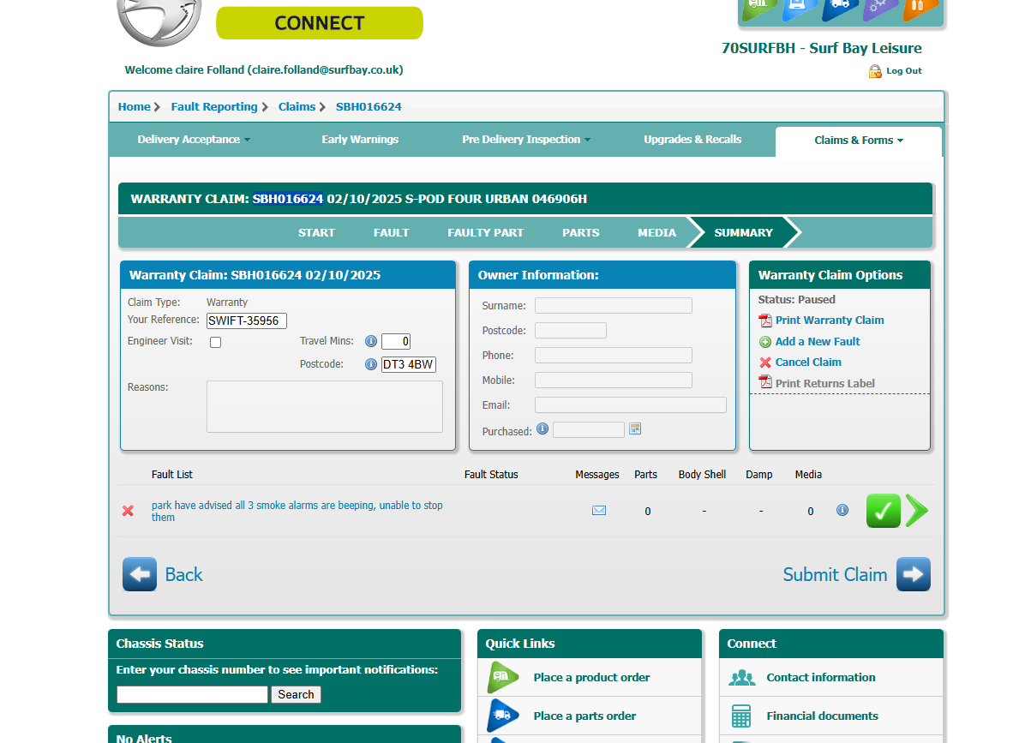Click the padlock icon beside Log Out
This screenshot has height=743, width=1013.
pos(875,71)
